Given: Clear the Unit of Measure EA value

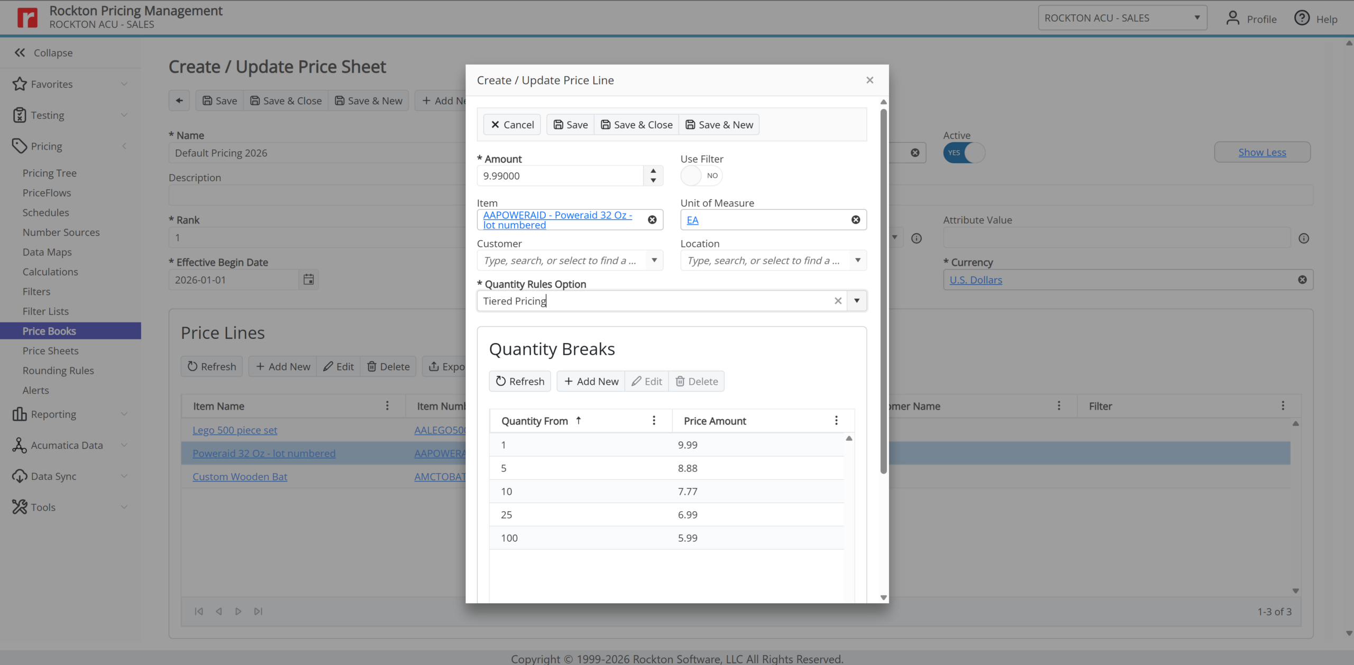Looking at the screenshot, I should pos(855,220).
